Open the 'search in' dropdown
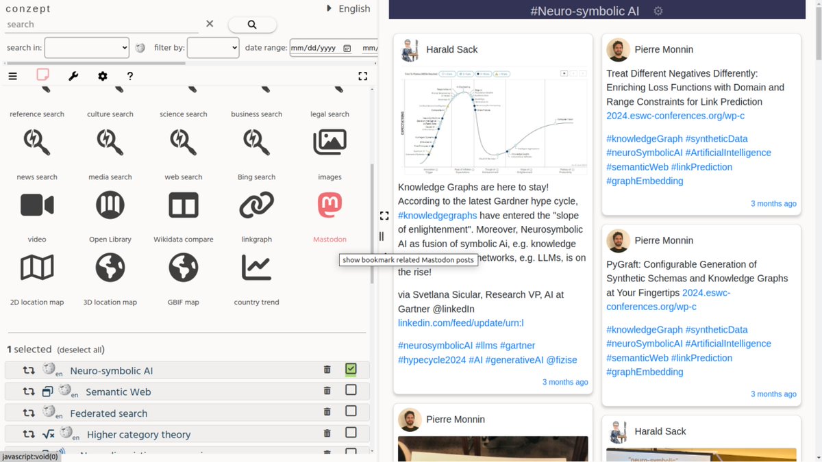 [x=87, y=48]
